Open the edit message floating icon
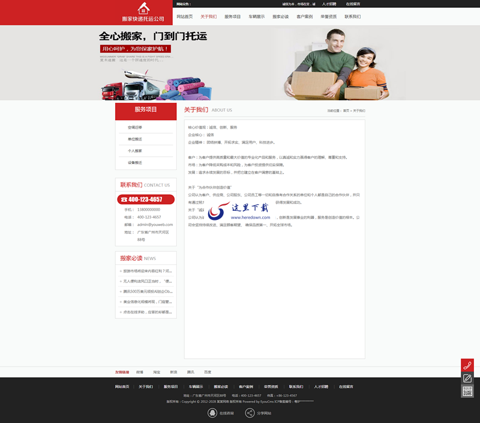 tap(467, 379)
